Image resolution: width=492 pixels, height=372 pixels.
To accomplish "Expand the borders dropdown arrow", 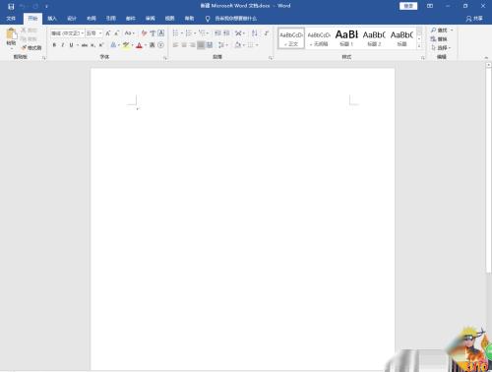I will point(257,45).
